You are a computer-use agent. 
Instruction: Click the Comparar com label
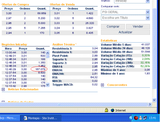(110, 6)
